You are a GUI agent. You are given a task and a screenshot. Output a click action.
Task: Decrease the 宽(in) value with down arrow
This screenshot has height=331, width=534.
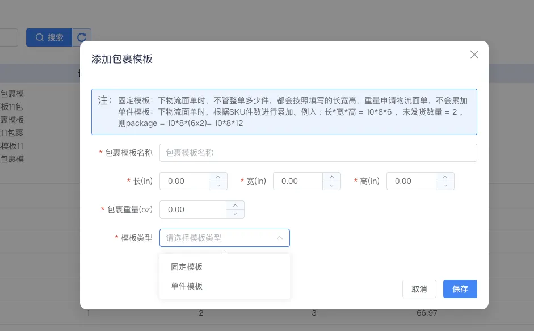point(332,186)
